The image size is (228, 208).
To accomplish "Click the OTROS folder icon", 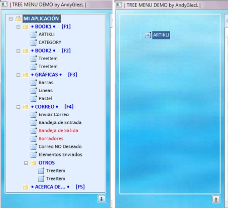I will (33, 163).
